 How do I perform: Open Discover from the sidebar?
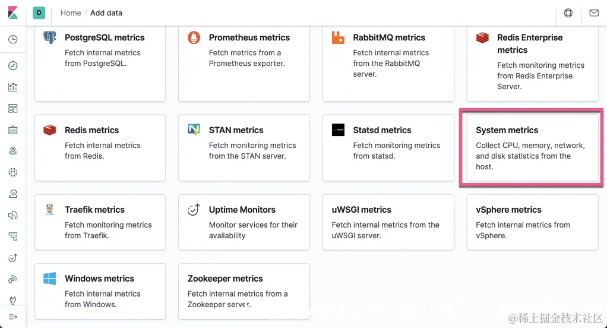[x=13, y=66]
